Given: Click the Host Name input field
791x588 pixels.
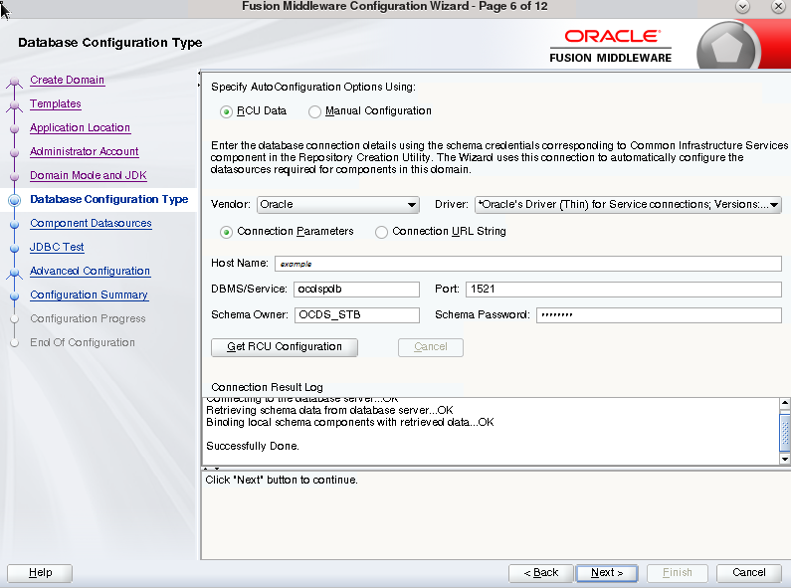Looking at the screenshot, I should 528,264.
